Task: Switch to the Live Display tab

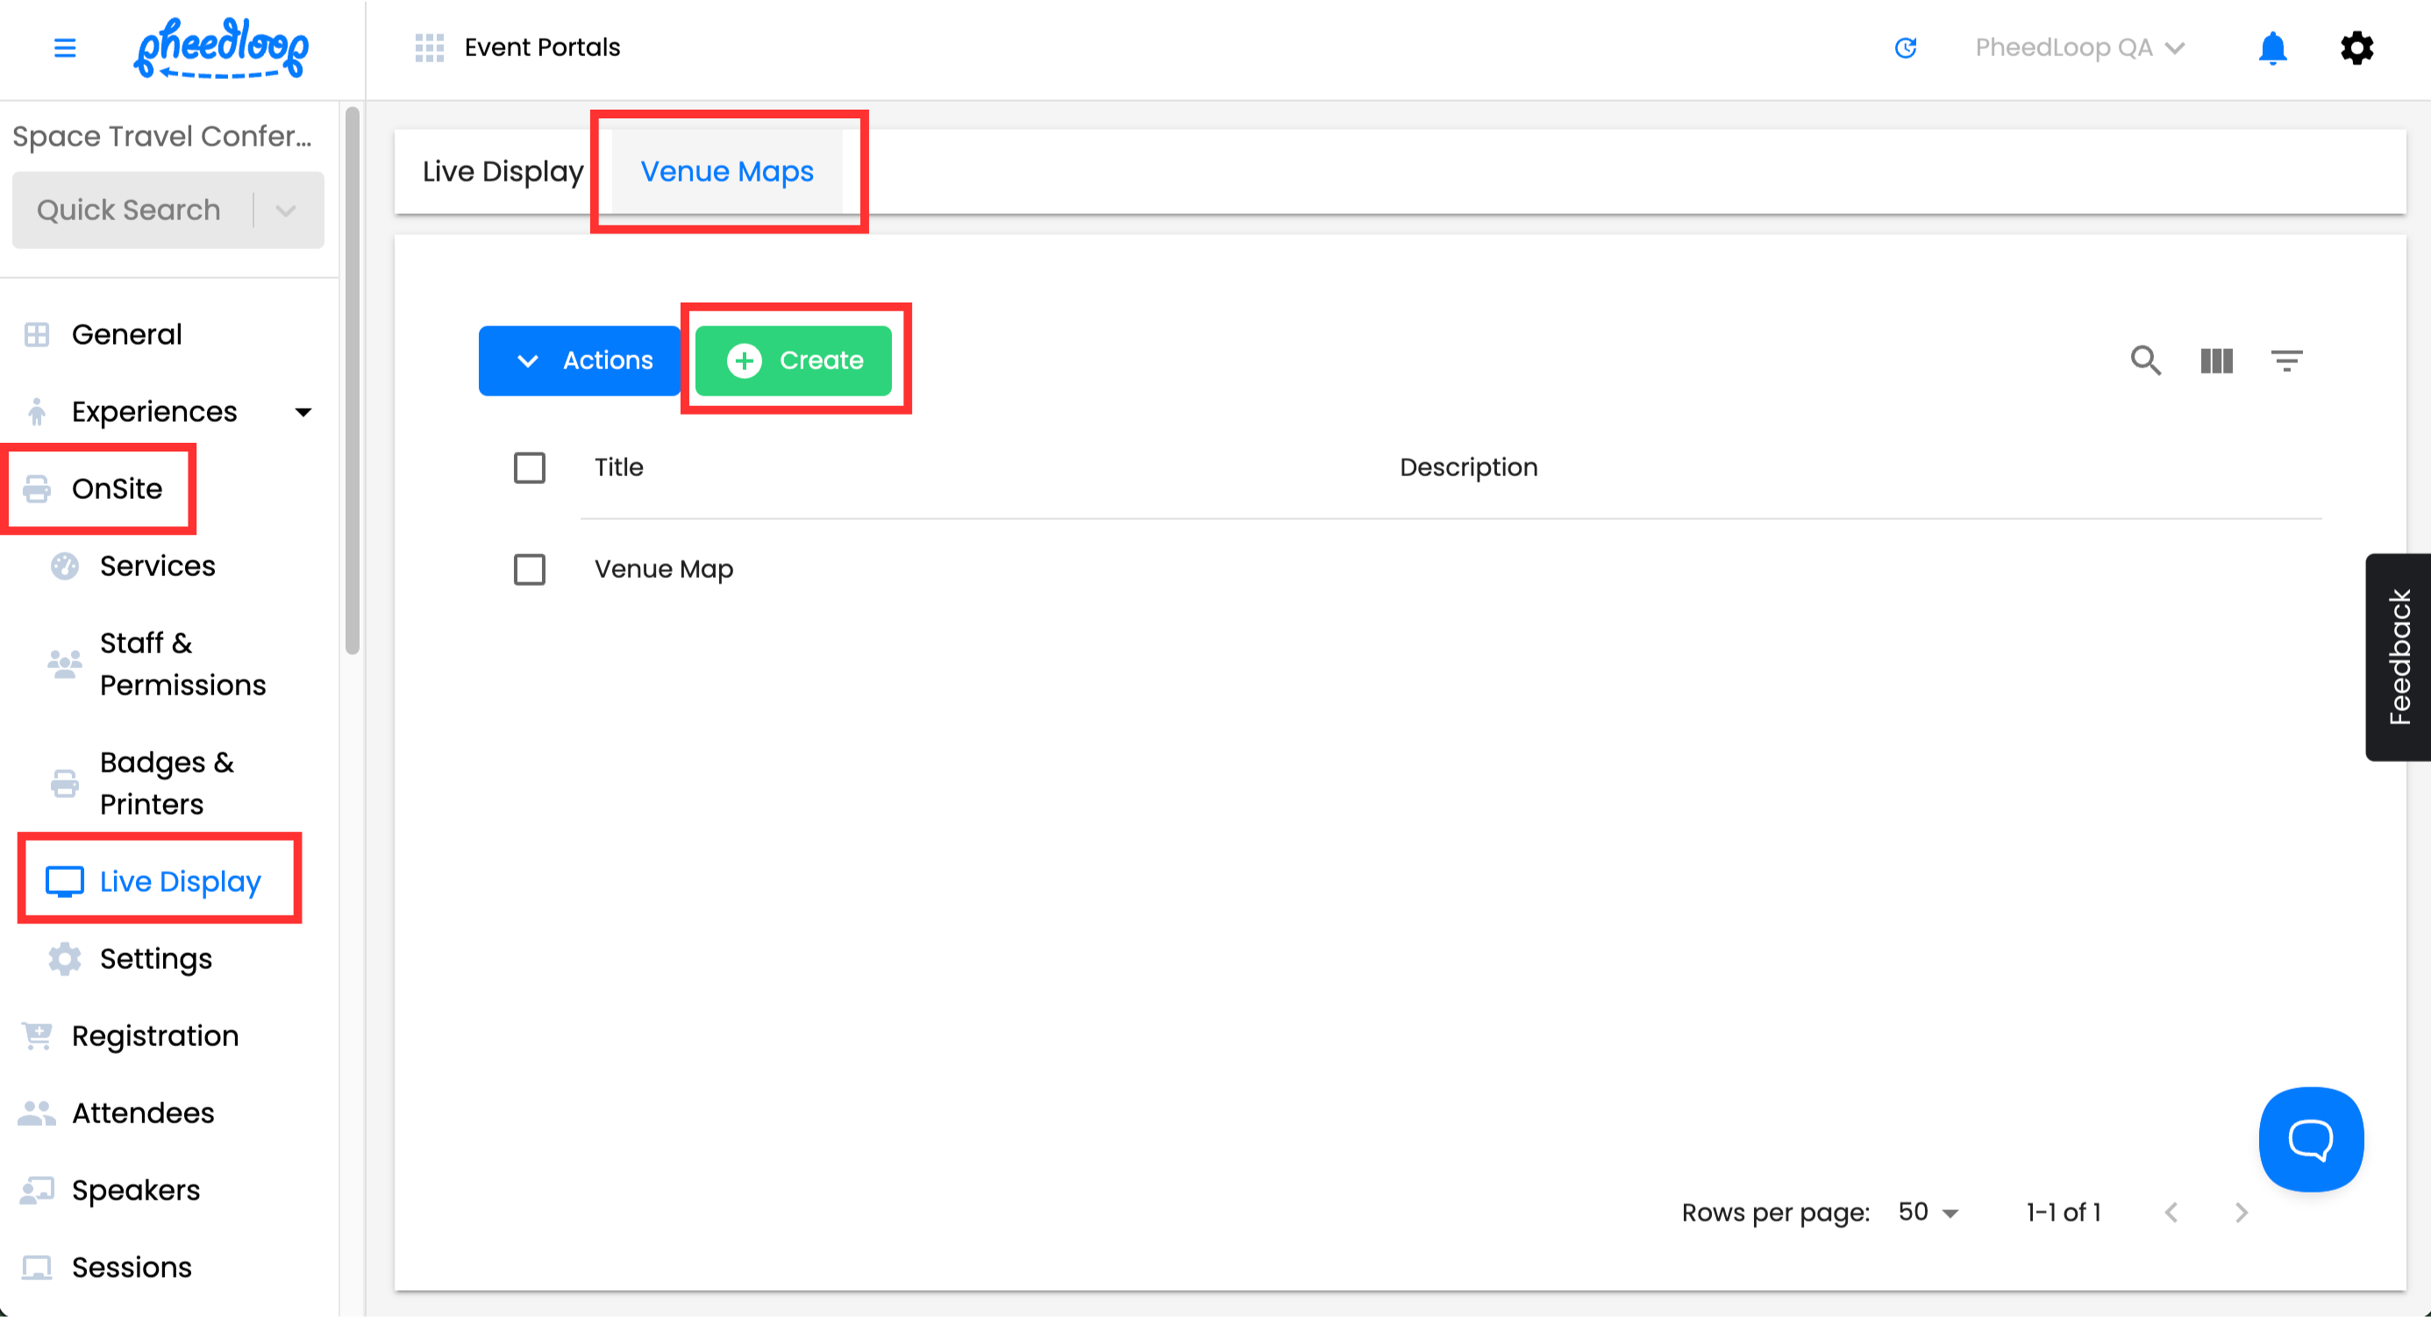Action: tap(503, 172)
